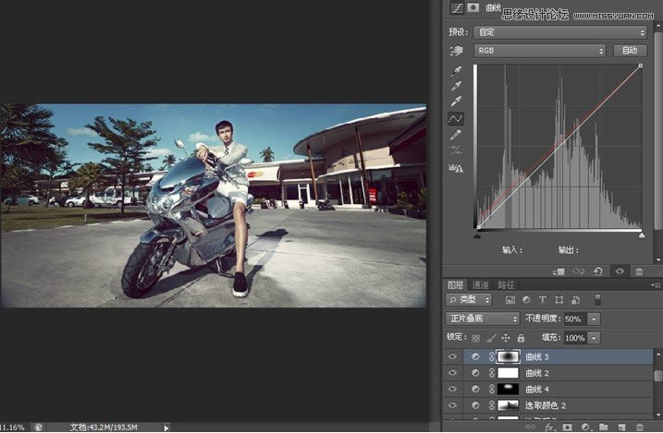663x433 pixels.
Task: Add layer mask icon at panel bottom
Action: [x=567, y=427]
